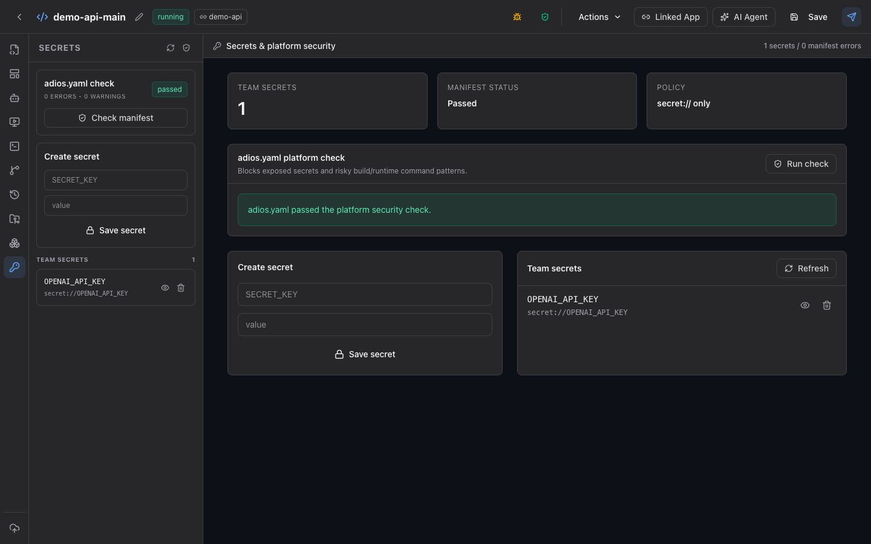This screenshot has height=544, width=871.
Task: Open the Actions dropdown menu
Action: (599, 17)
